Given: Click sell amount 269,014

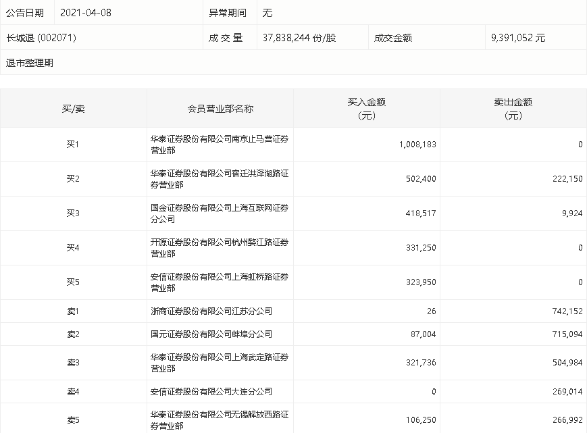Looking at the screenshot, I should (567, 392).
